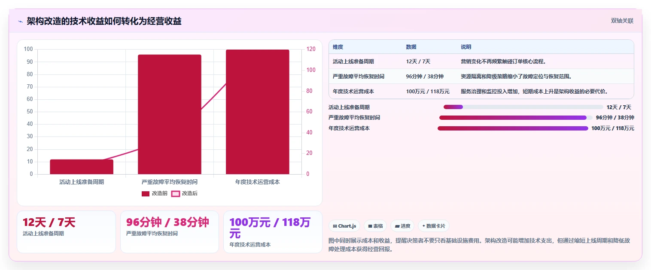Toggle the 改造后 legend entry
The width and height of the screenshot is (651, 270).
[x=184, y=193]
